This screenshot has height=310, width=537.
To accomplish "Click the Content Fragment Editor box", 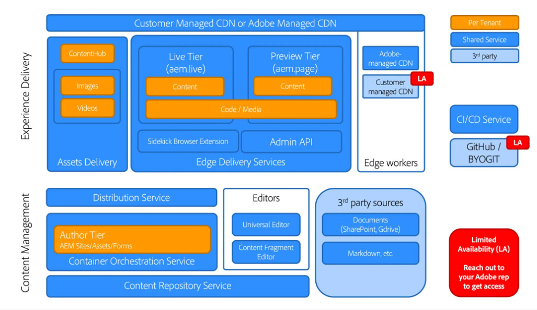I will tap(266, 252).
